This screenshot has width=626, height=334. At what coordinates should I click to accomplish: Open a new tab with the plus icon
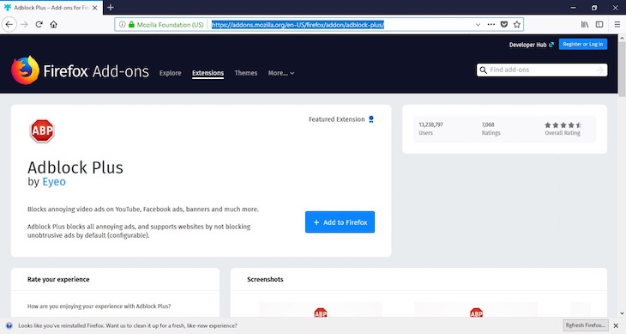coord(111,7)
